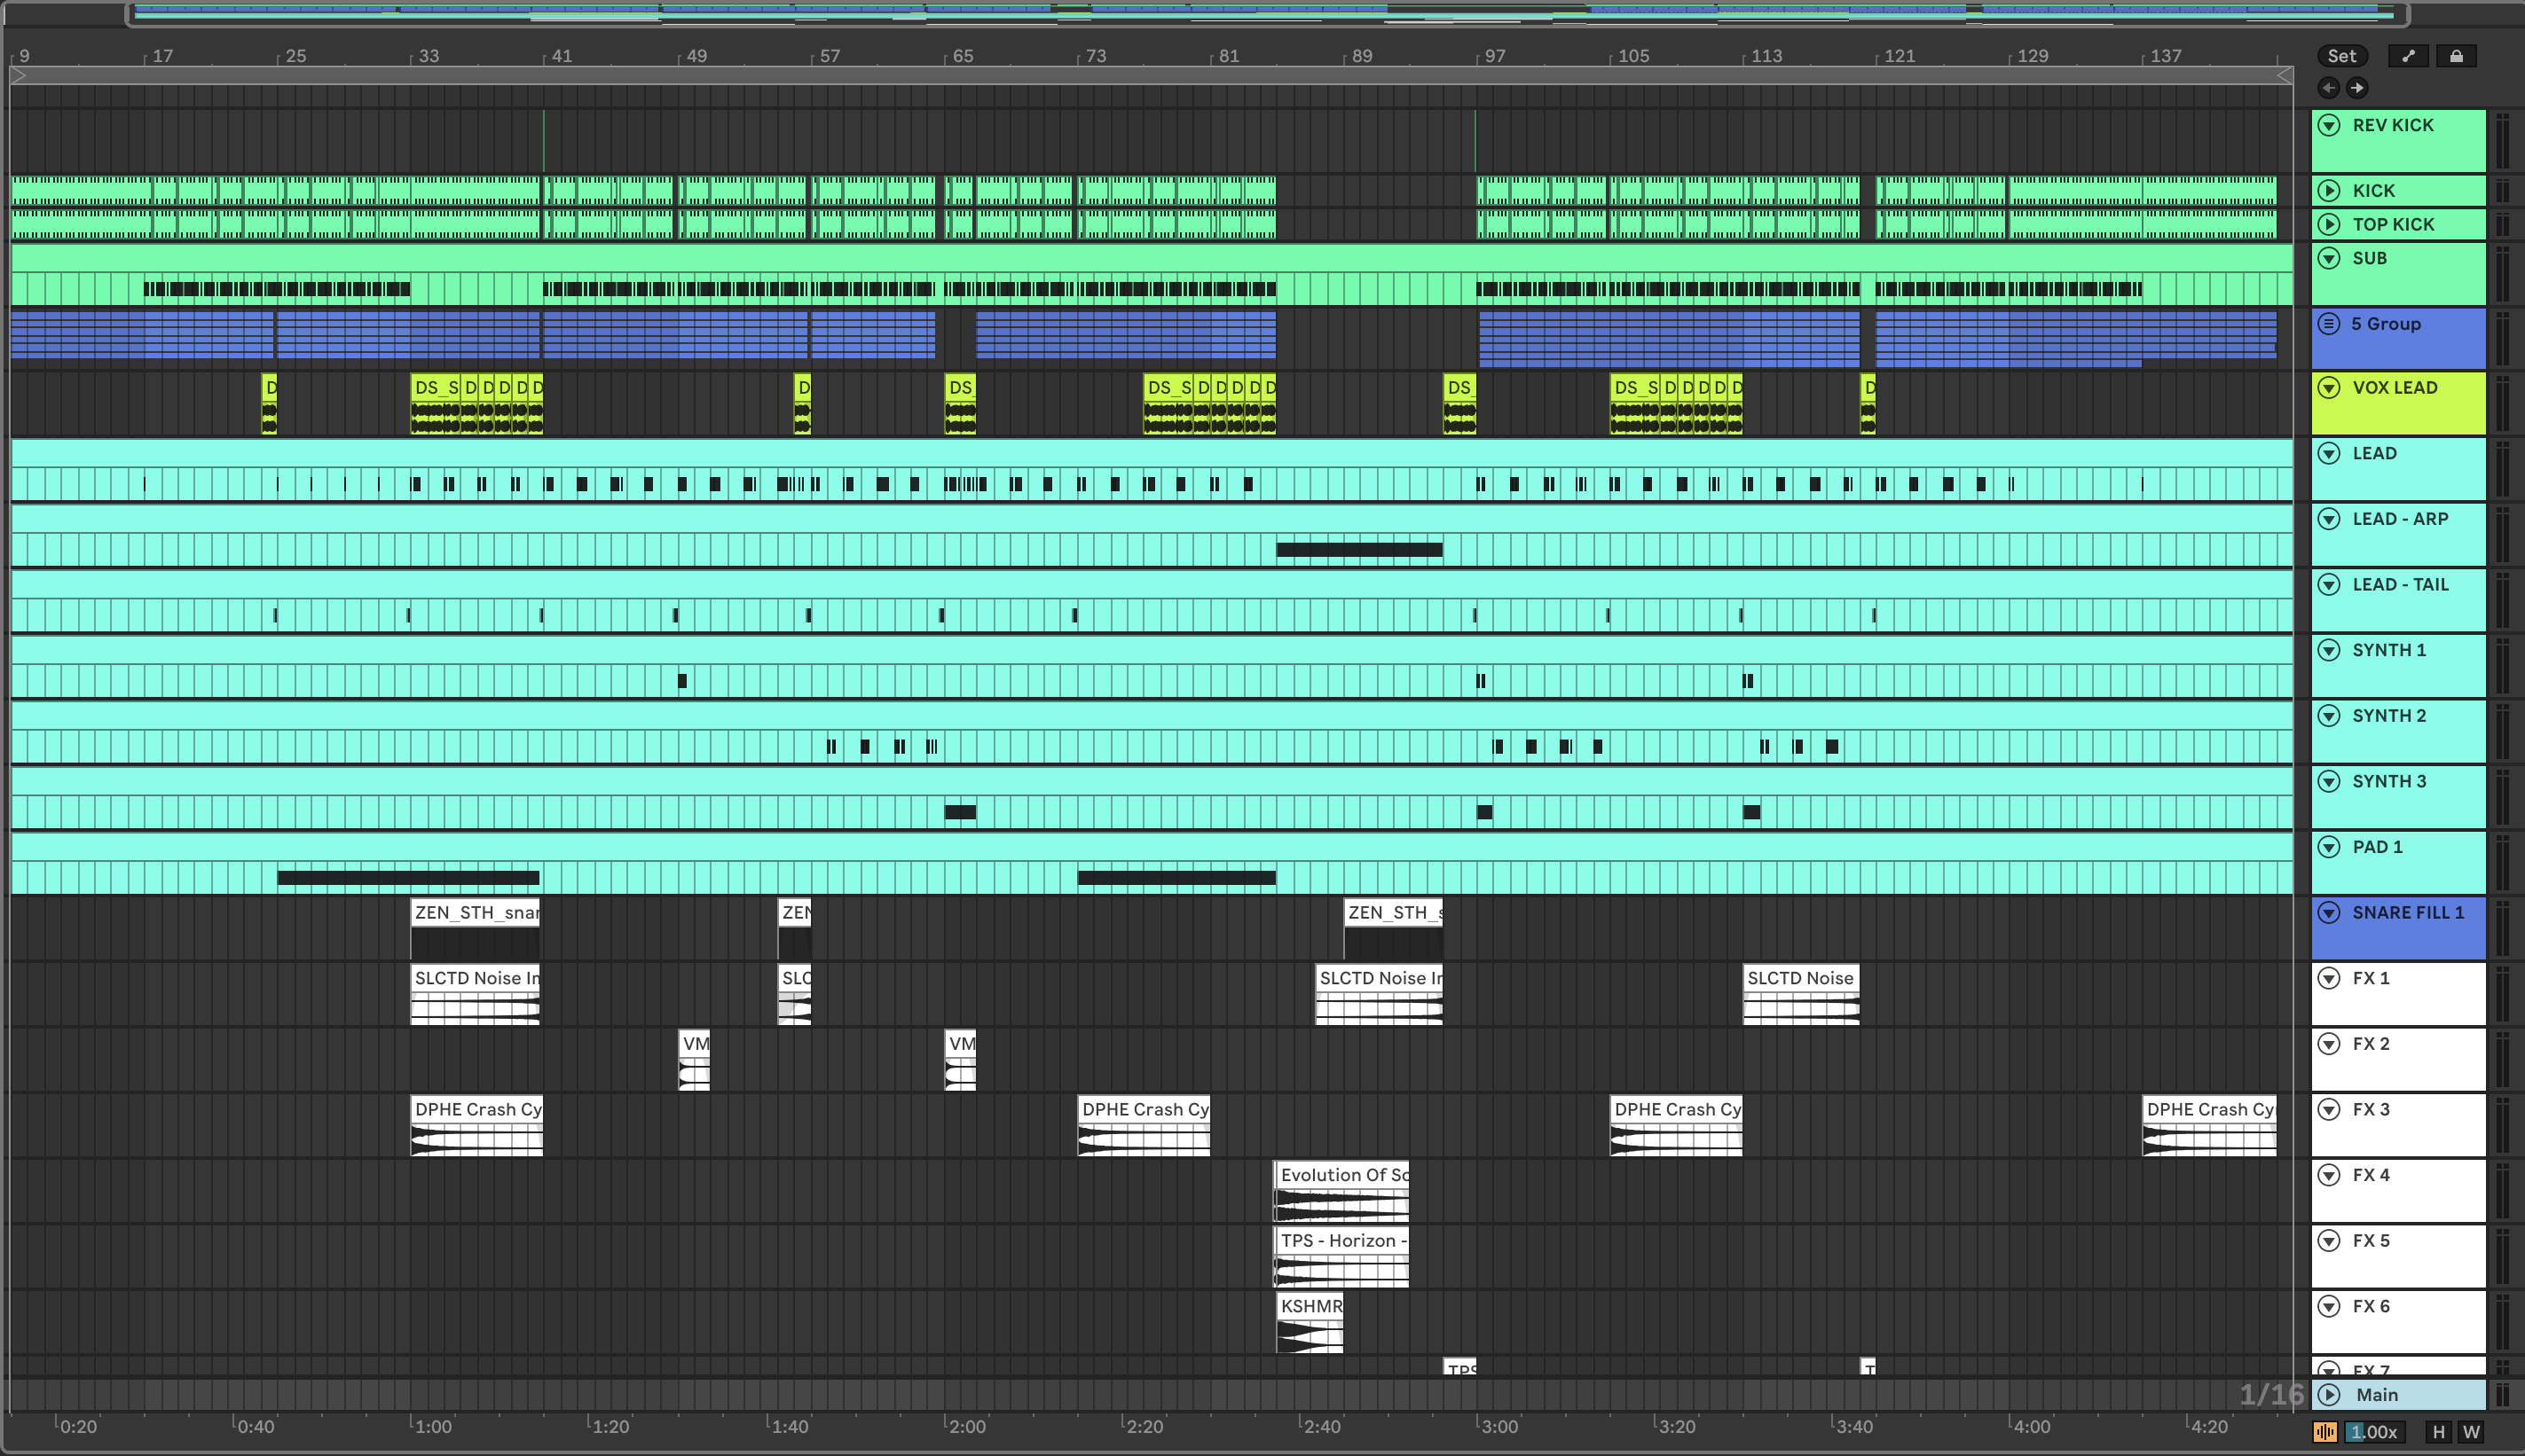
Task: Jump to the next locator
Action: point(2357,88)
